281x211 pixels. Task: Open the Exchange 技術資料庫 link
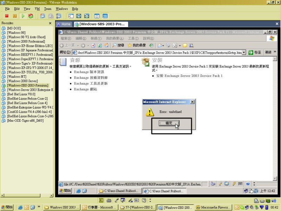pyautogui.click(x=91, y=78)
